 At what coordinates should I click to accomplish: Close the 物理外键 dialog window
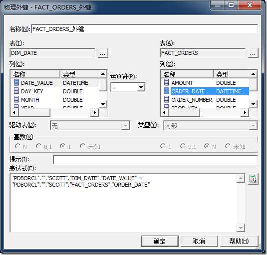pos(250,5)
